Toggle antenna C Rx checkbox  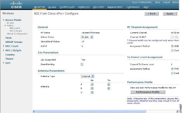(92, 93)
